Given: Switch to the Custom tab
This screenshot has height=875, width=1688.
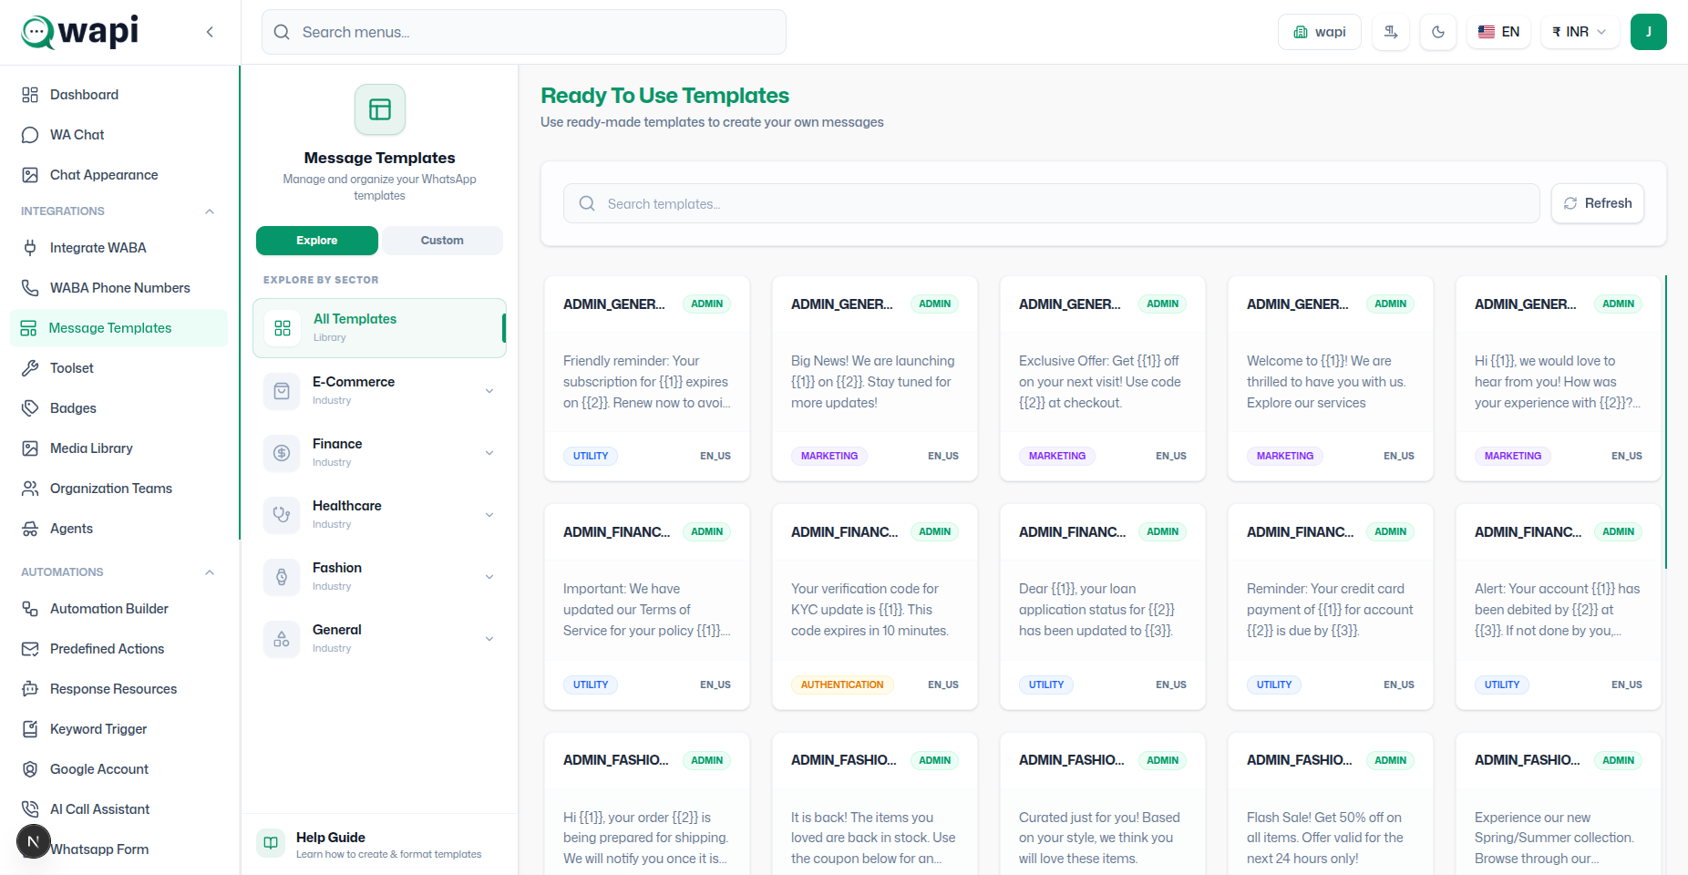Looking at the screenshot, I should coord(442,241).
